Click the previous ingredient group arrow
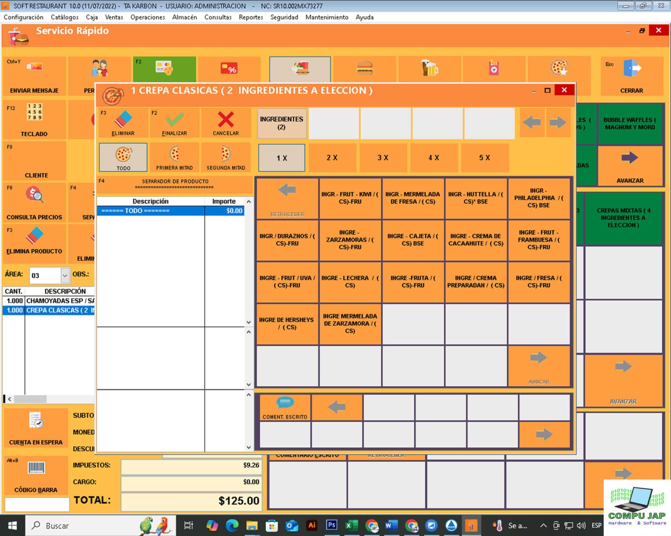 [532, 123]
